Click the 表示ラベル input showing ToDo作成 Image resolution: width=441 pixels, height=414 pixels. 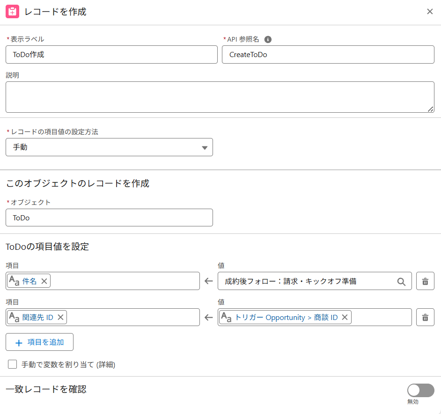111,54
